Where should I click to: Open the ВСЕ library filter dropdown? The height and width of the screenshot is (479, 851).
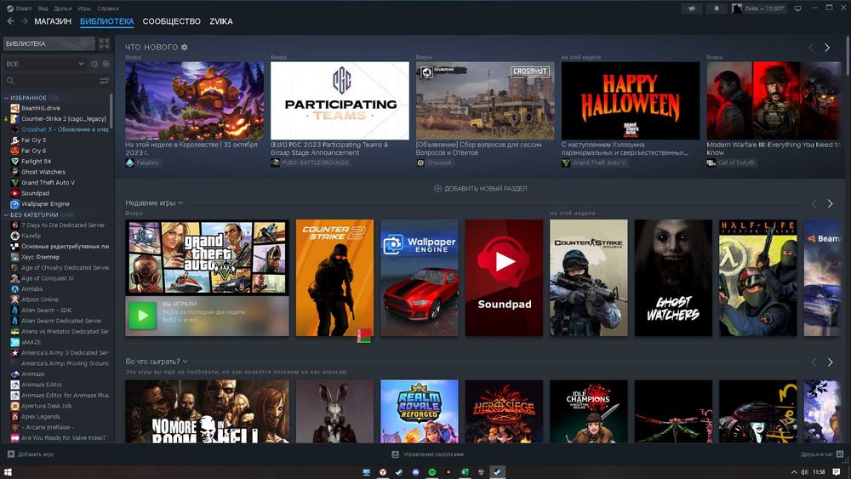pos(44,64)
